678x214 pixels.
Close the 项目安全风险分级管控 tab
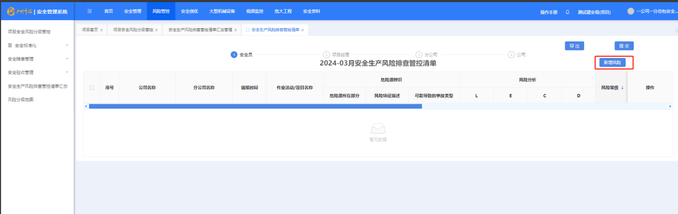point(156,30)
